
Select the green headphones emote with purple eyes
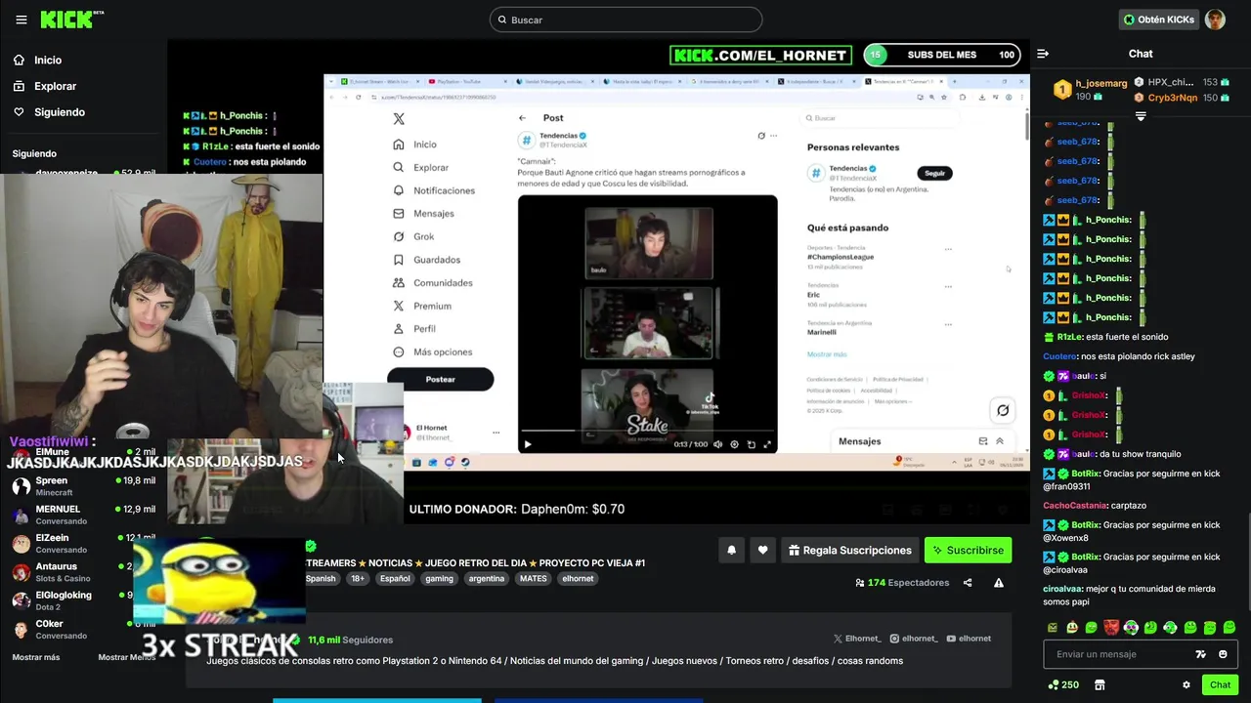(x=1131, y=628)
